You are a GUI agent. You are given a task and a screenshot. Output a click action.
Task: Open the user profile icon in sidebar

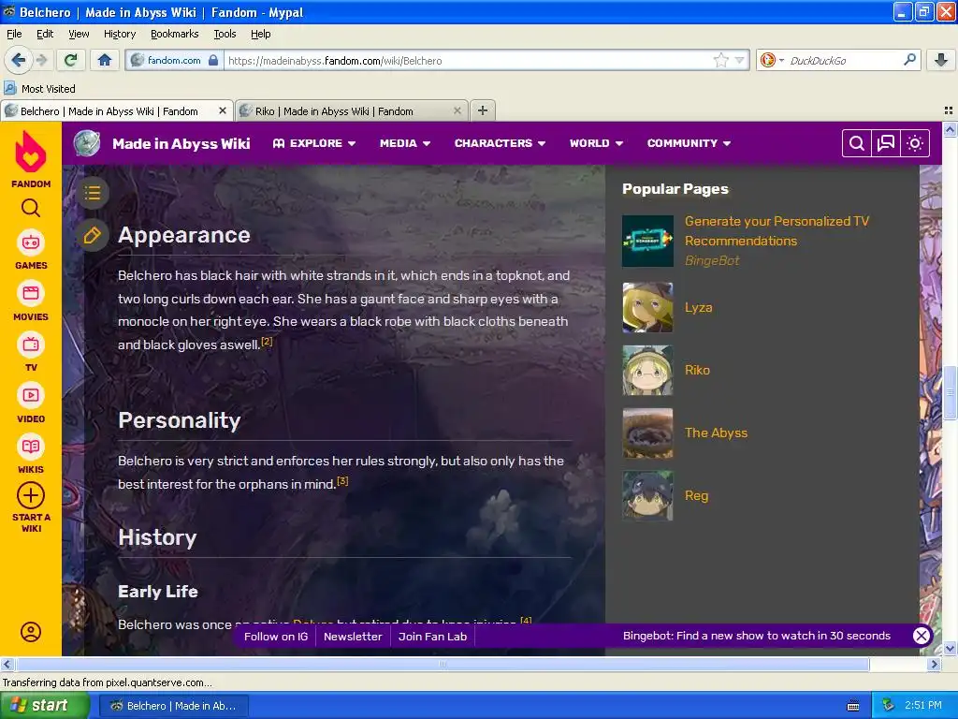pos(31,632)
